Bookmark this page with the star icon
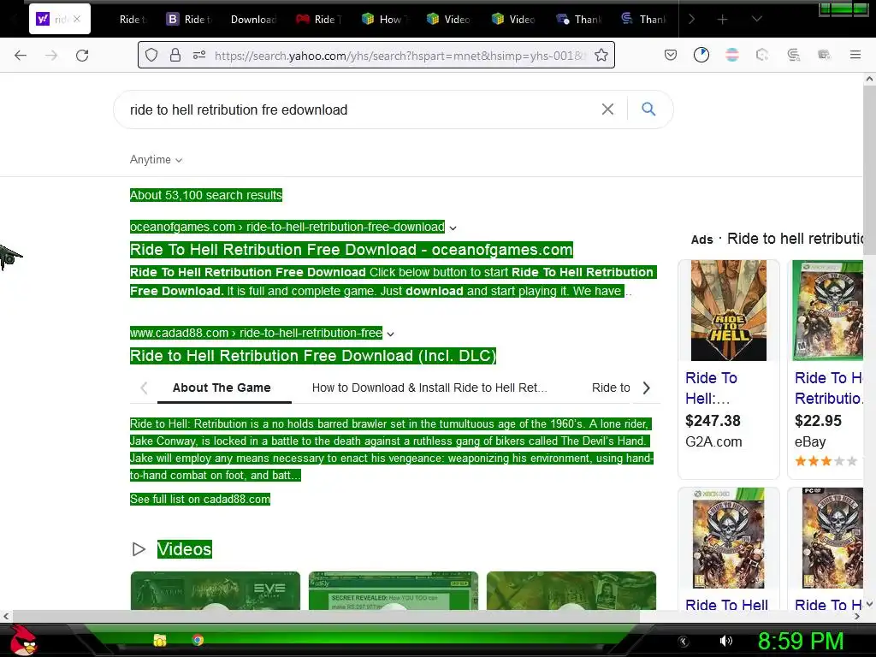This screenshot has width=876, height=657. tap(601, 55)
